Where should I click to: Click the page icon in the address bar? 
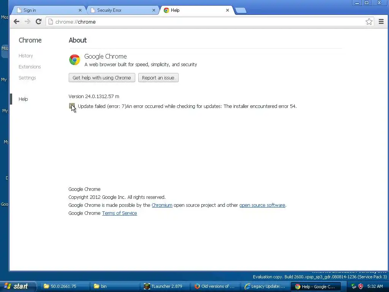pos(51,22)
